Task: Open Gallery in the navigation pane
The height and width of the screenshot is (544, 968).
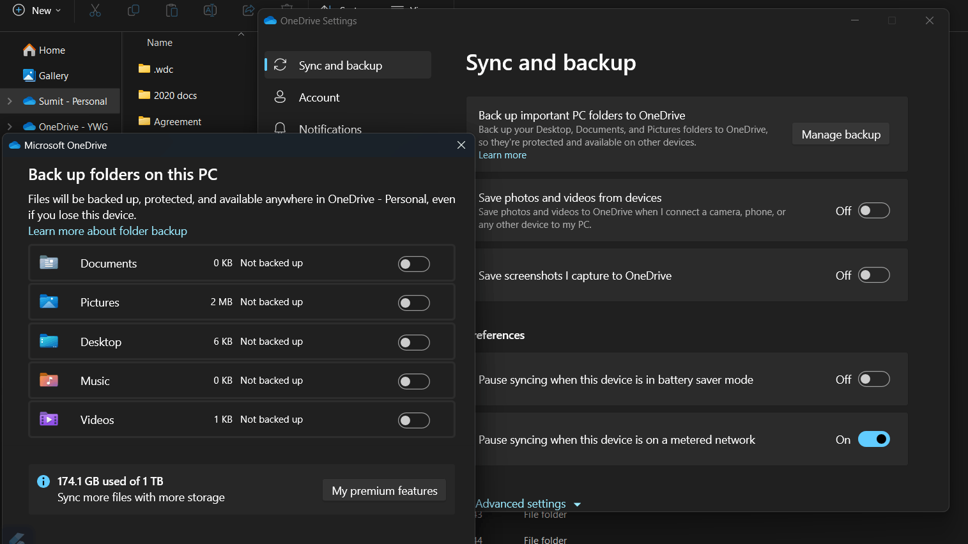Action: [x=53, y=76]
